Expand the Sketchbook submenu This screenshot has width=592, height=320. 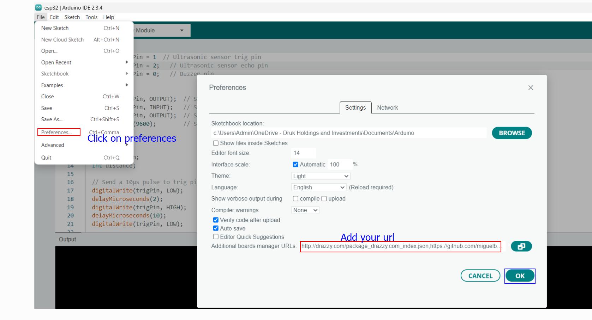point(84,74)
